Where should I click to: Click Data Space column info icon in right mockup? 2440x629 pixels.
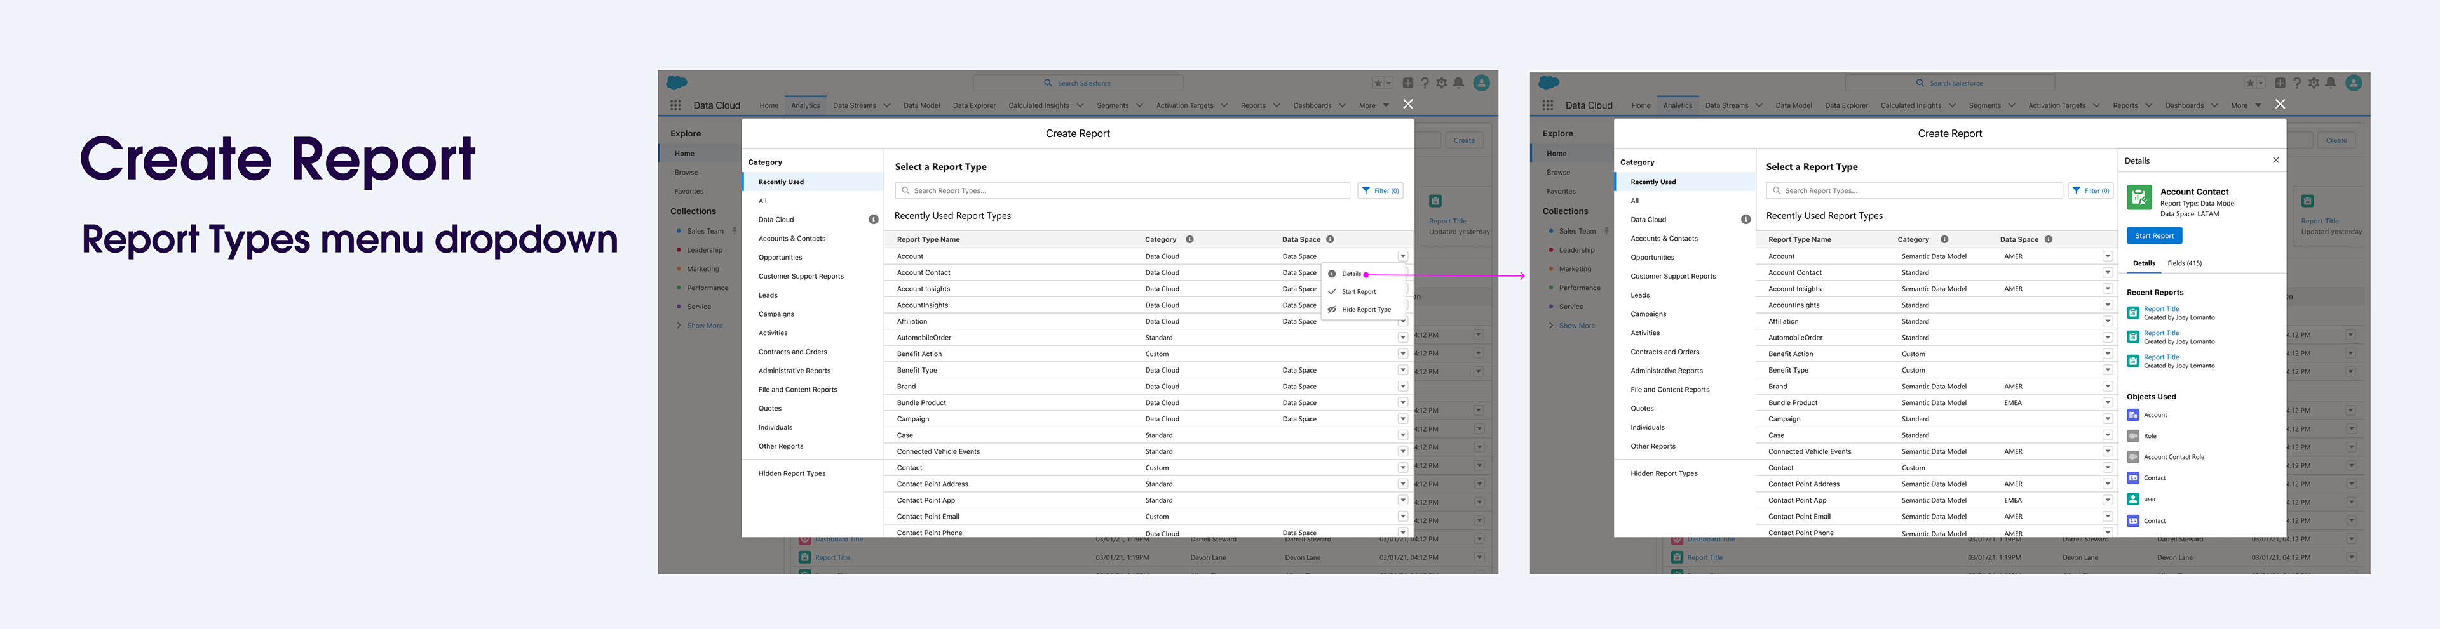(2048, 239)
